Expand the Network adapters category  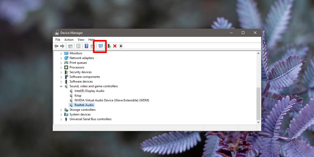tap(61, 58)
